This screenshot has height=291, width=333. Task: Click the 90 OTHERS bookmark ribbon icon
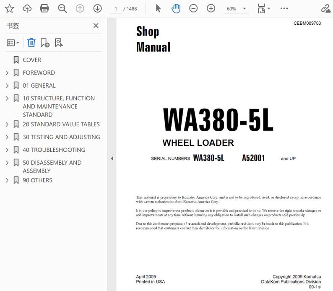click(16, 180)
